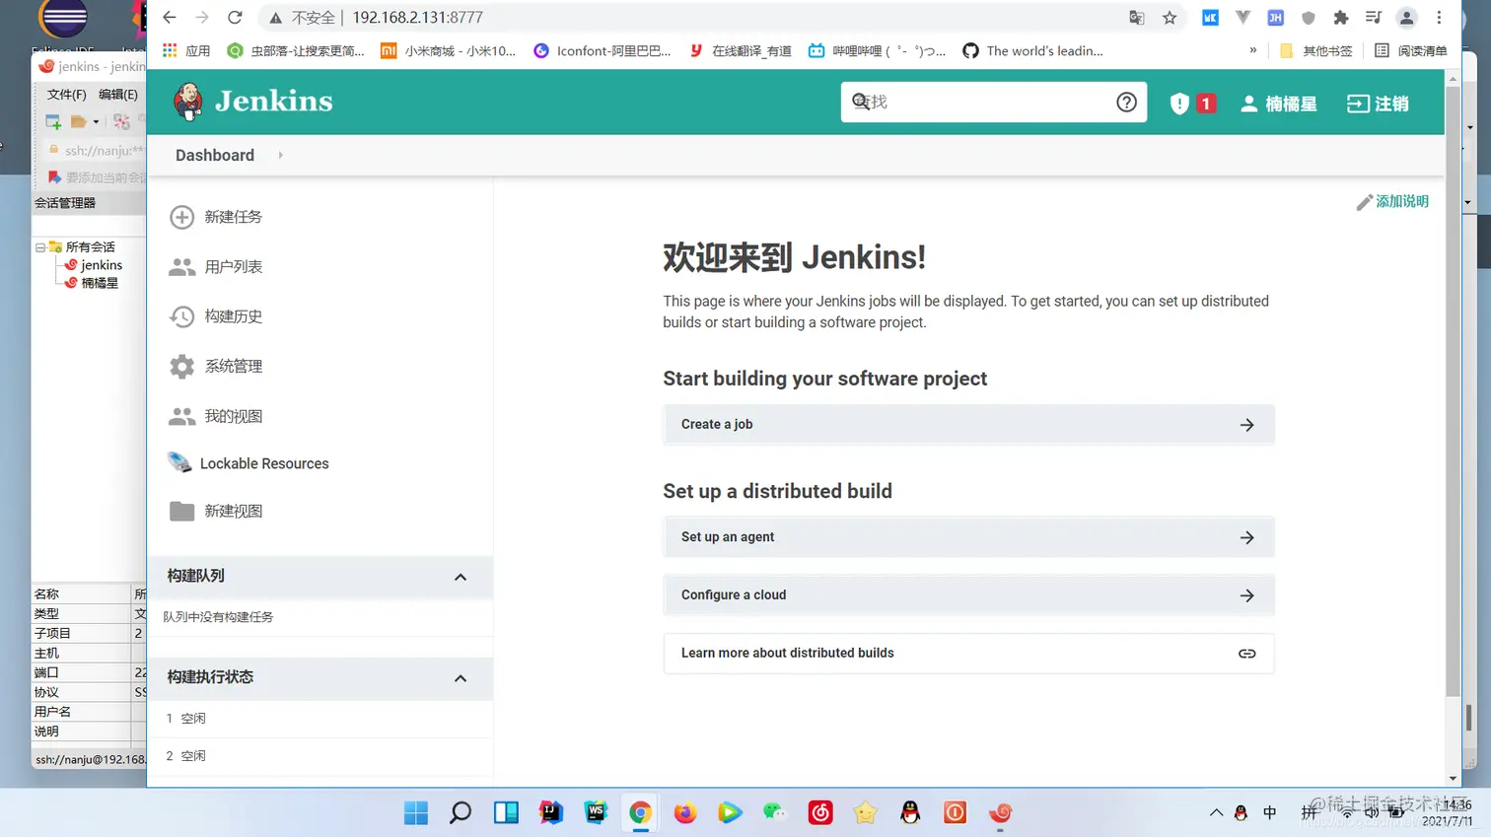The width and height of the screenshot is (1491, 837).
Task: Click the translate icon in the address bar
Action: (x=1136, y=17)
